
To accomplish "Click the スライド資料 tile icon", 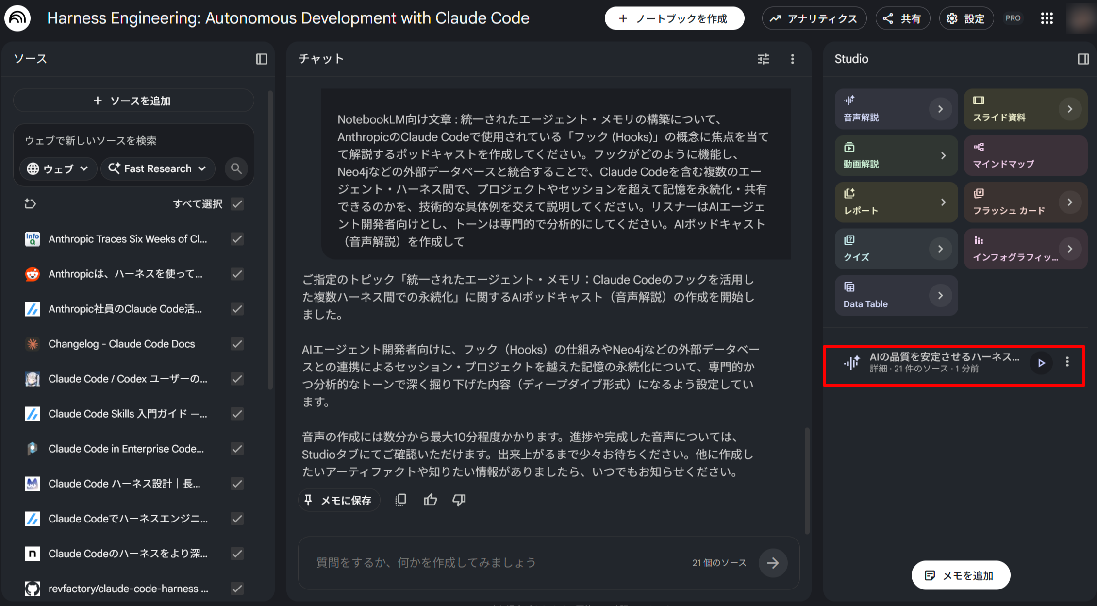I will [979, 100].
